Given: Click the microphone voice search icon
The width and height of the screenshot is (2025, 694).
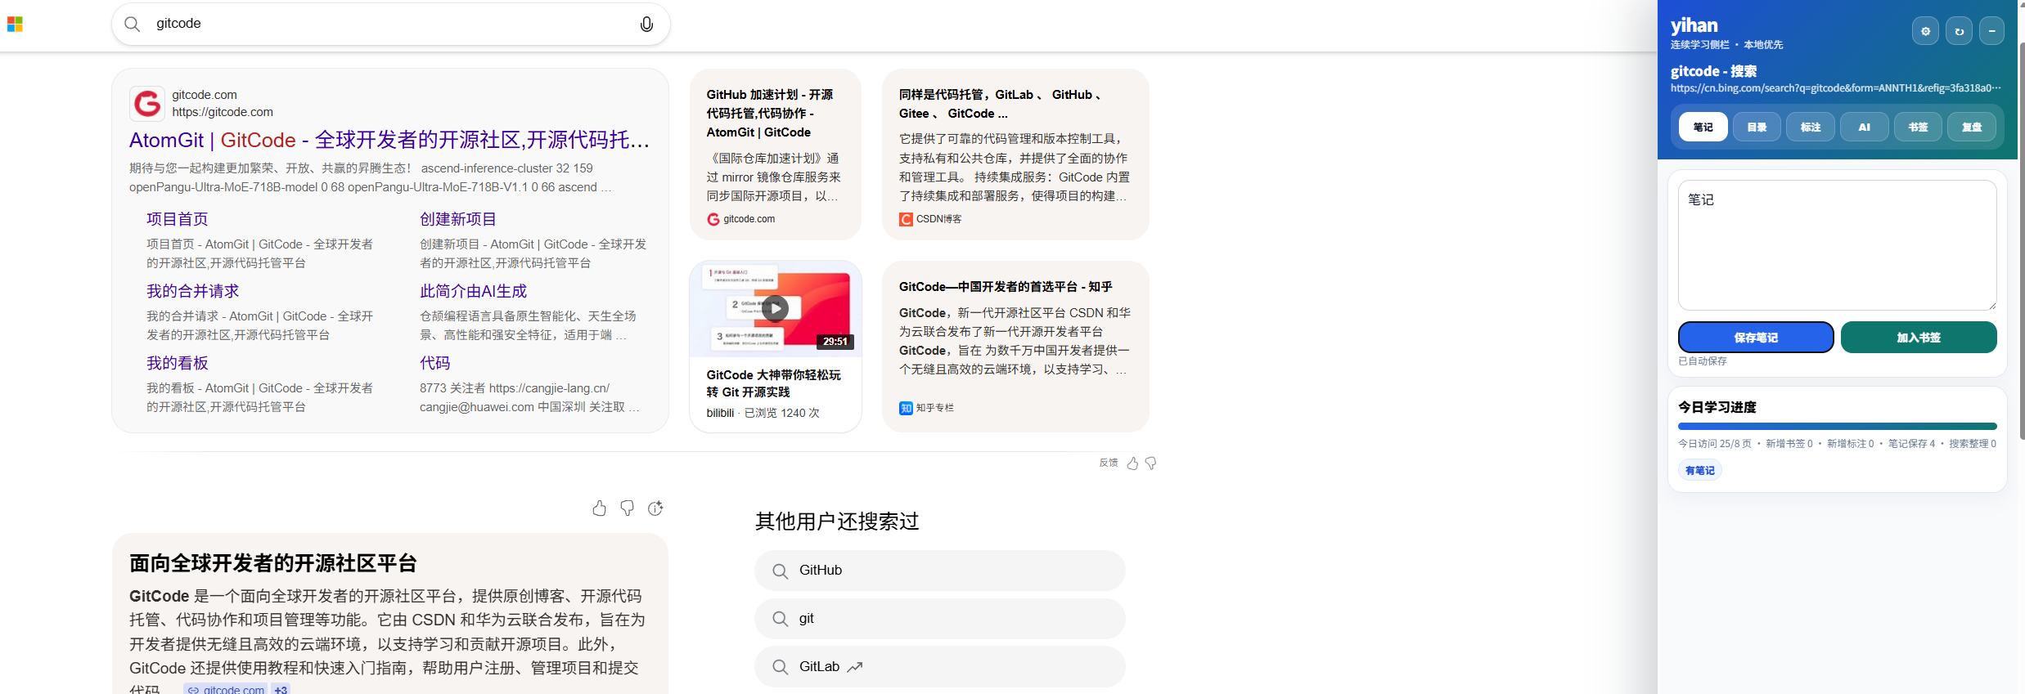Looking at the screenshot, I should click(x=646, y=25).
